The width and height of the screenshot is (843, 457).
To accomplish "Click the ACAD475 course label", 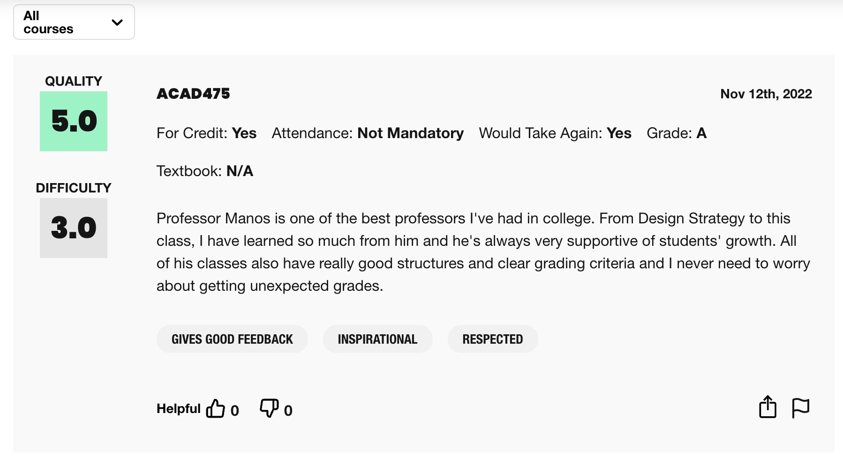I will coord(193,93).
